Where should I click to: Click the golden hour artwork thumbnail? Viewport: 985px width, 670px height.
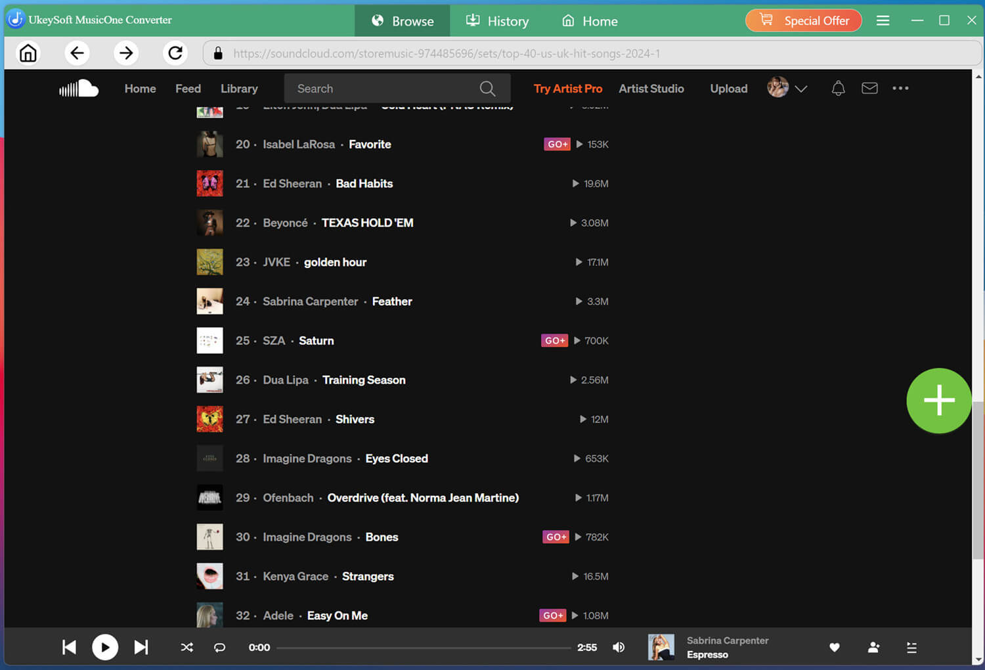(210, 262)
